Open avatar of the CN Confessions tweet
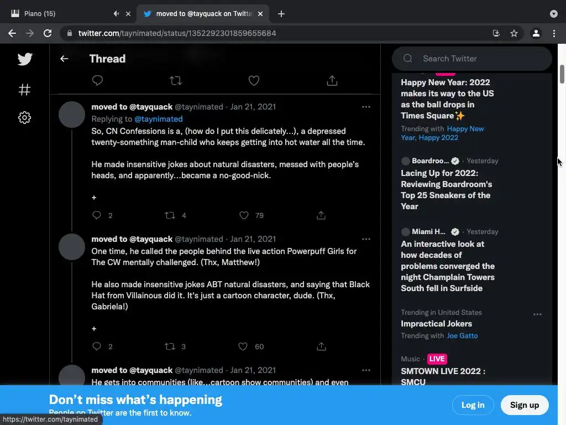This screenshot has width=566, height=425. coord(72,115)
